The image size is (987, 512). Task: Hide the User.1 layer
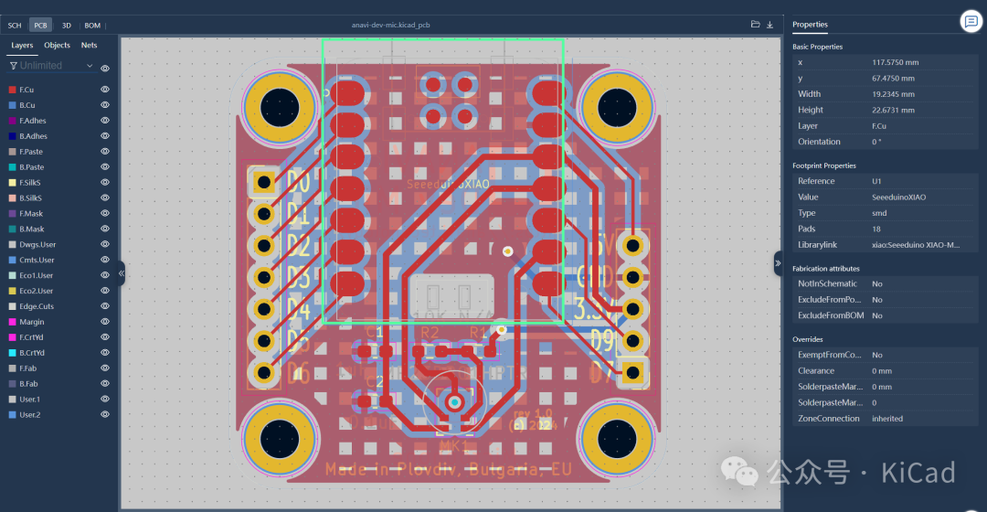point(105,399)
